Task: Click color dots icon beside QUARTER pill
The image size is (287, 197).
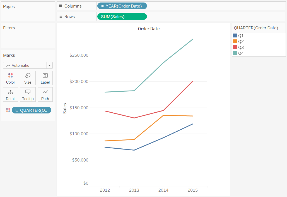Action: [x=8, y=110]
